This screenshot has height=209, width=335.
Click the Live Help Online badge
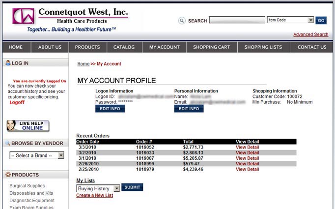28,125
